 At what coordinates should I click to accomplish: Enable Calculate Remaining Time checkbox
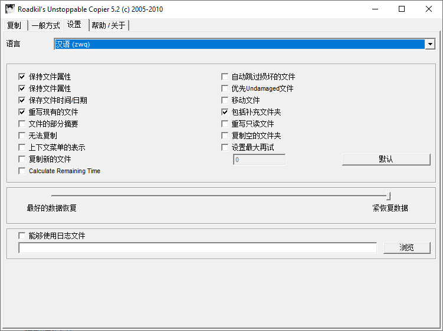pyautogui.click(x=22, y=171)
